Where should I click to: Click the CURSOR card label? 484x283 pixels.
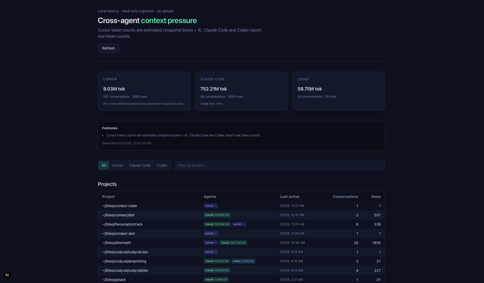pyautogui.click(x=110, y=79)
